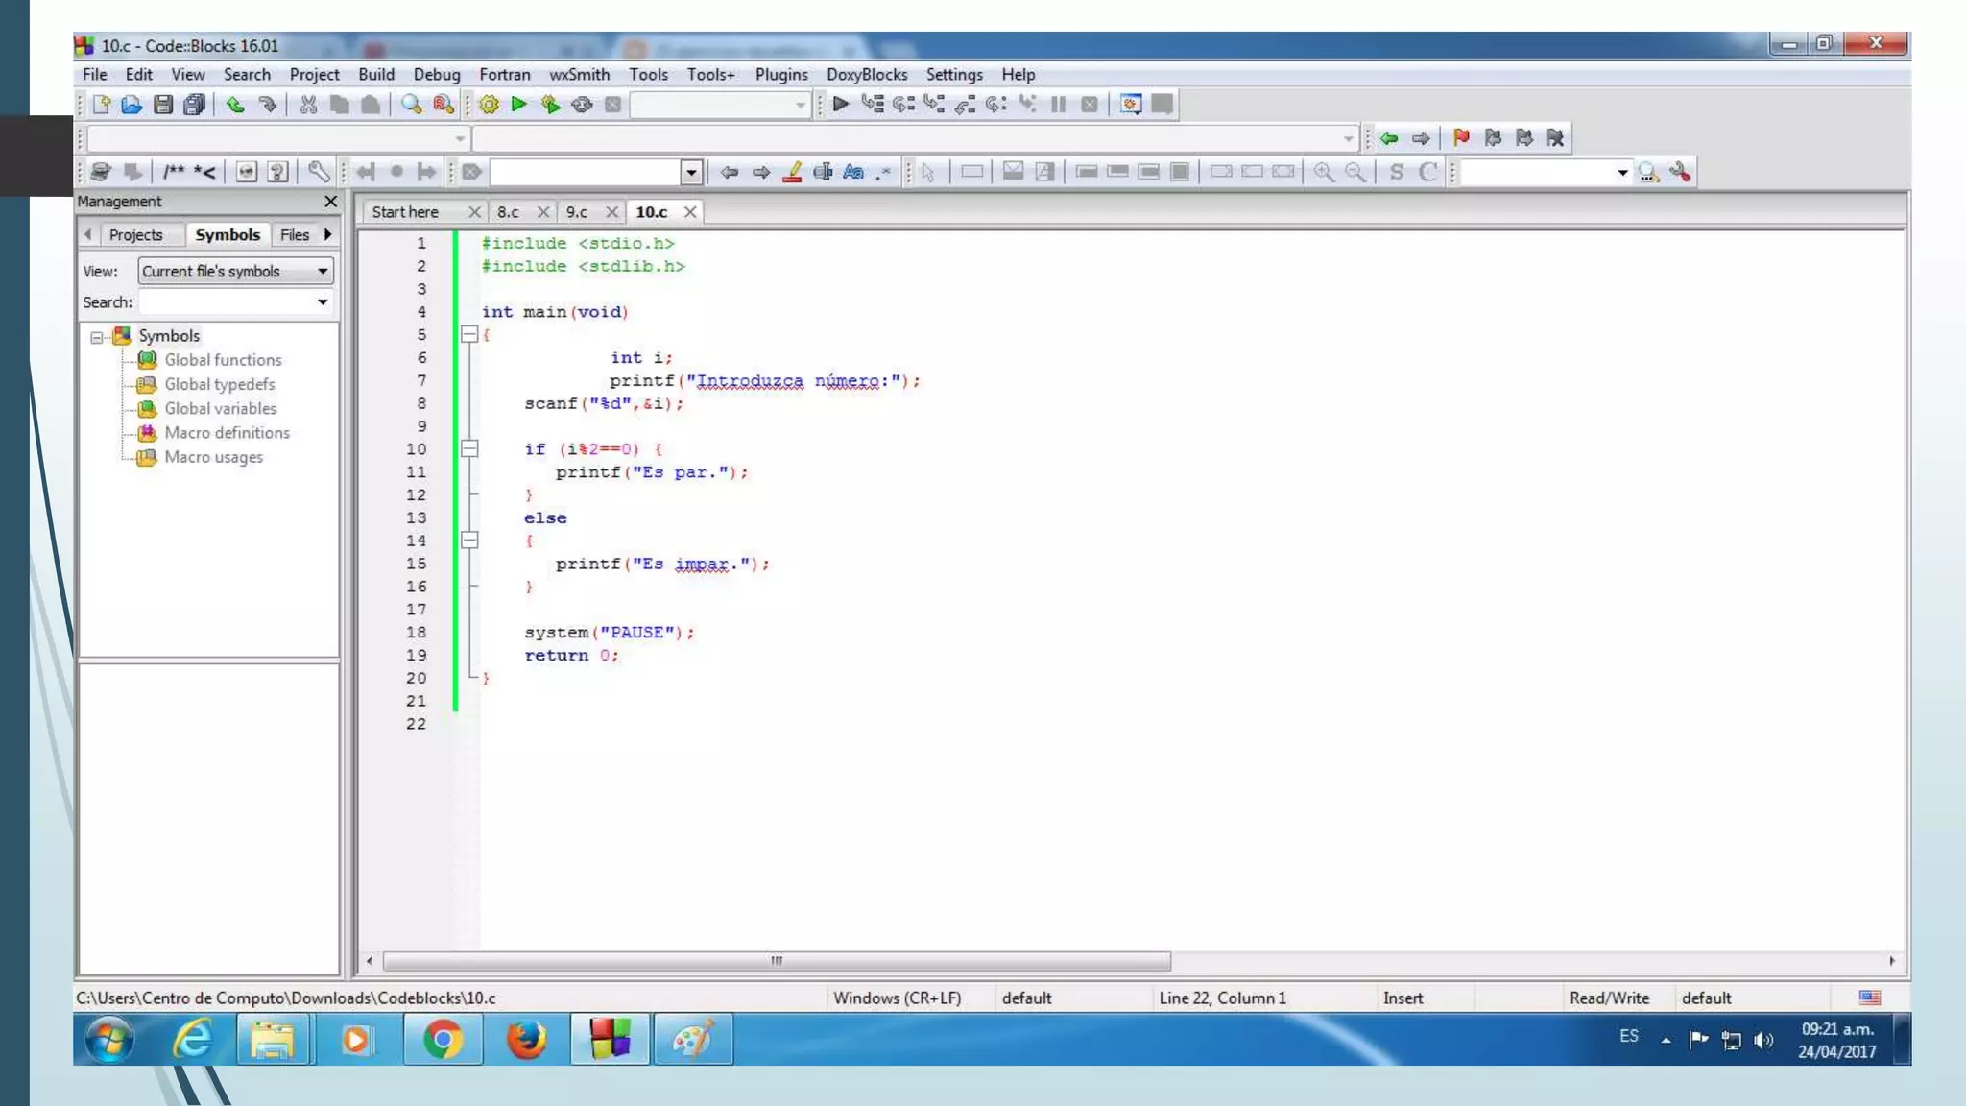Switch to the 9.c editor tab
This screenshot has width=1966, height=1106.
point(577,212)
